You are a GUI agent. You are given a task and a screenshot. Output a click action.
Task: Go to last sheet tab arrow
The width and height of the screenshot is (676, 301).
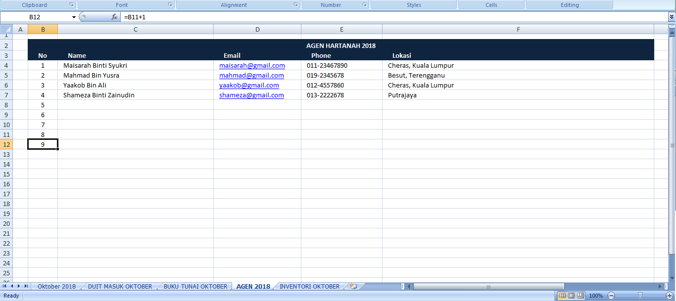pos(26,286)
